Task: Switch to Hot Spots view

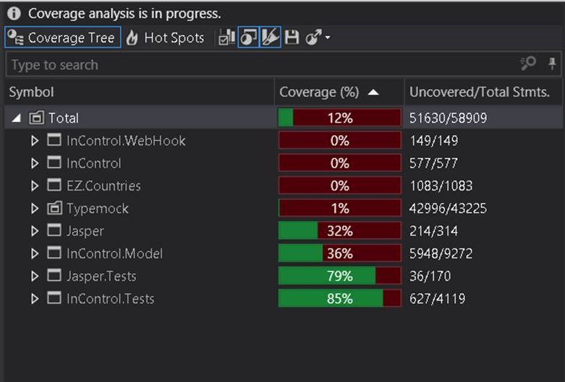Action: [x=165, y=38]
